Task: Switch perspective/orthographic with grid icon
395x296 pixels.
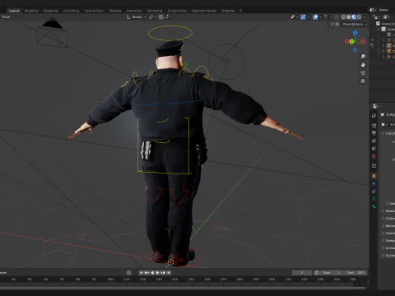Action: pos(363,81)
